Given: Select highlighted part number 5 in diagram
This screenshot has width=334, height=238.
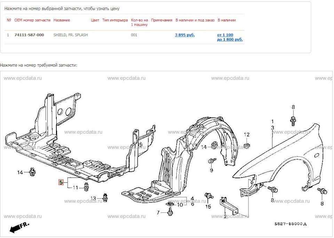Looking at the screenshot, I should [61, 182].
